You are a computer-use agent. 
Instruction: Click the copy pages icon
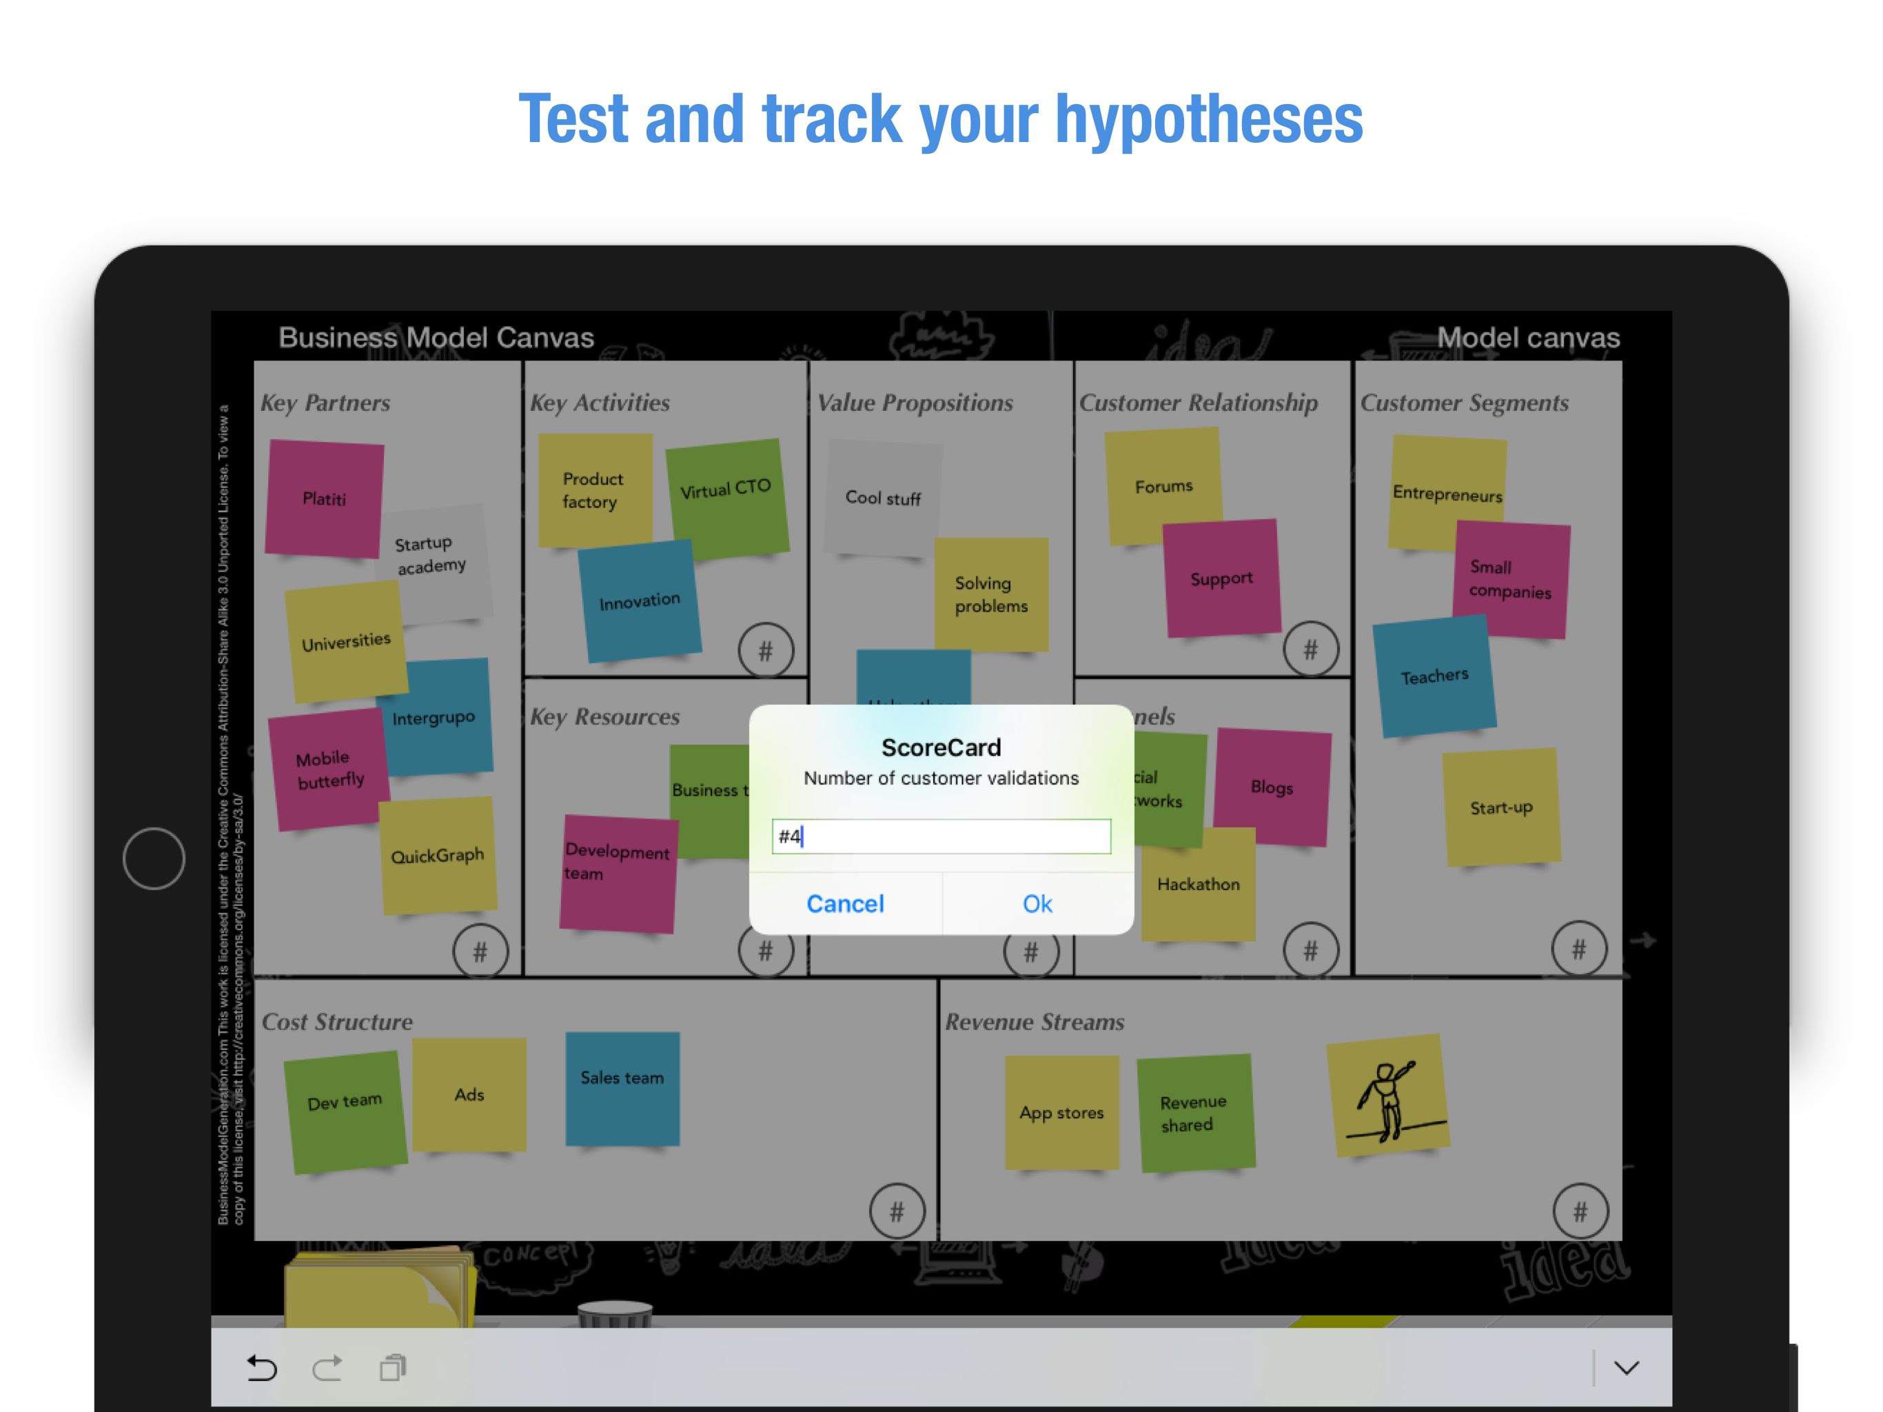click(392, 1368)
